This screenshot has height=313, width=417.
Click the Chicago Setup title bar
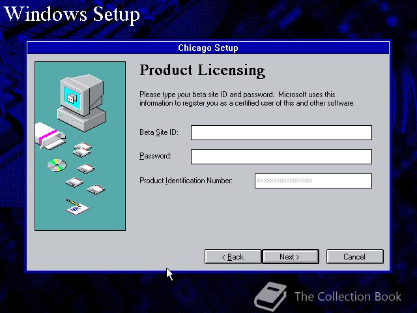click(208, 48)
